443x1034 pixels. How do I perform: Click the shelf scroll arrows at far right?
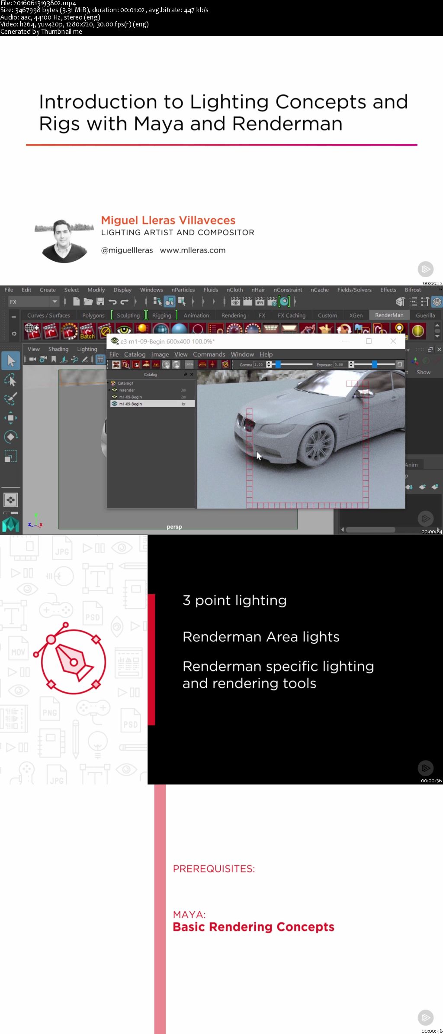[x=437, y=331]
